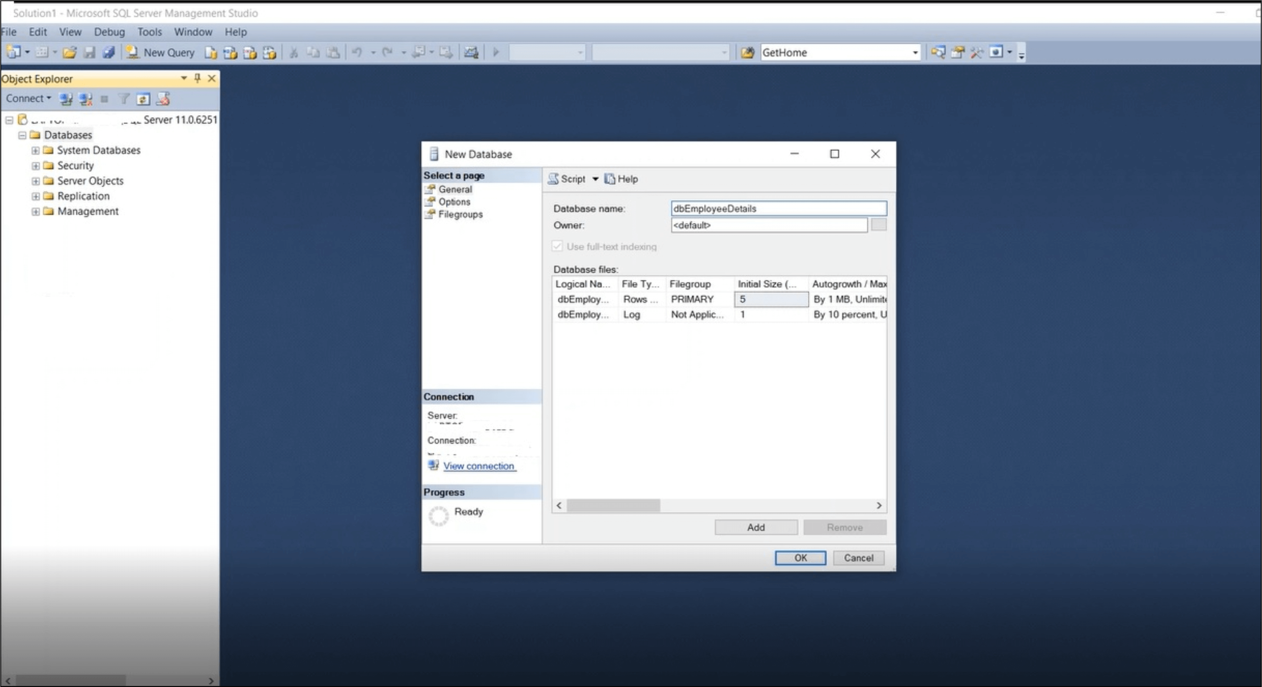Toggle Use full-text indexing checkbox
Screen dimensions: 1262x687
[x=557, y=246]
